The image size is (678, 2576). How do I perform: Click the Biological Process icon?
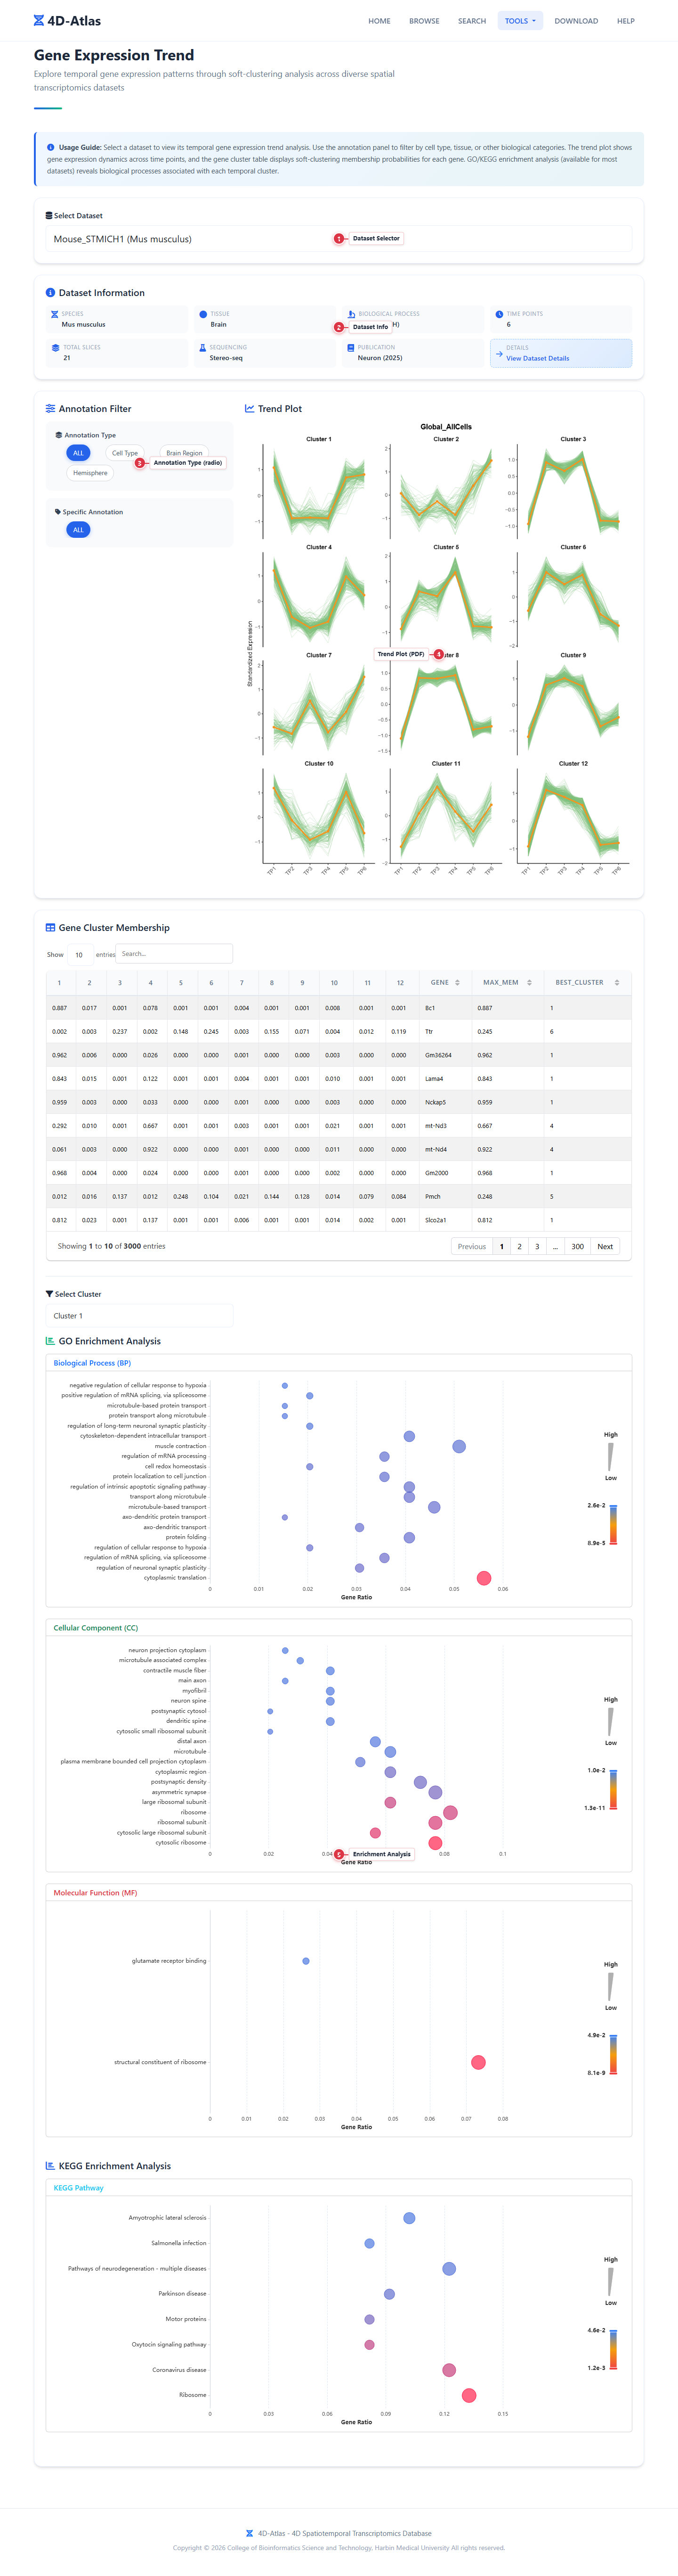tap(352, 314)
